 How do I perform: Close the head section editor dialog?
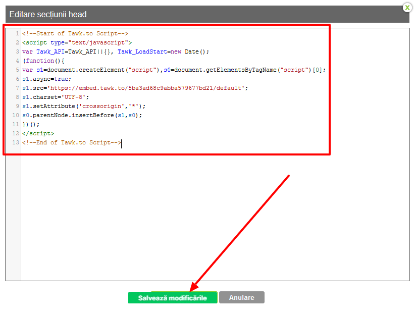pyautogui.click(x=407, y=8)
